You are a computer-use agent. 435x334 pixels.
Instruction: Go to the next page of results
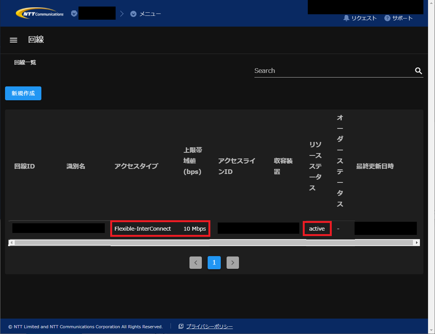coord(233,263)
